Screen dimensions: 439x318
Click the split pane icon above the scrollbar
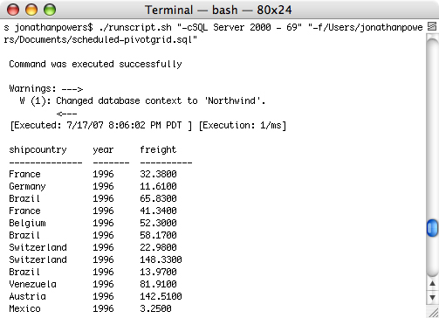coord(432,27)
